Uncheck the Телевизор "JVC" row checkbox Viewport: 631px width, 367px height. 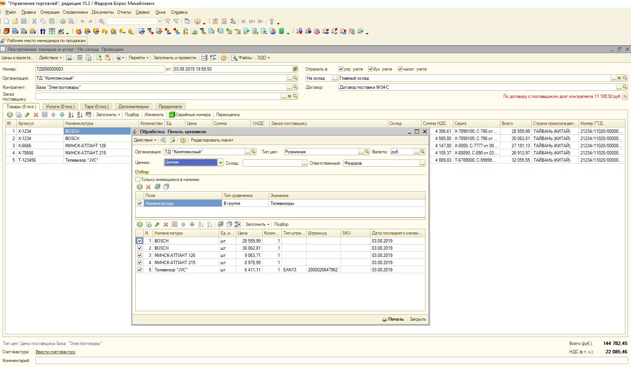139,270
